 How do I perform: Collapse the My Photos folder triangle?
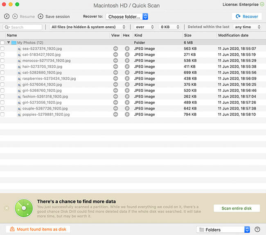(x=8, y=43)
